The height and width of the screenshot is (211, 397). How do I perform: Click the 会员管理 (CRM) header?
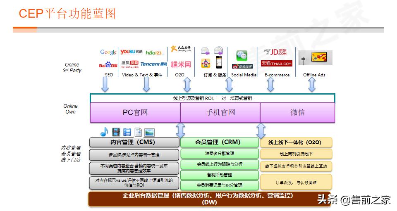pyautogui.click(x=220, y=142)
